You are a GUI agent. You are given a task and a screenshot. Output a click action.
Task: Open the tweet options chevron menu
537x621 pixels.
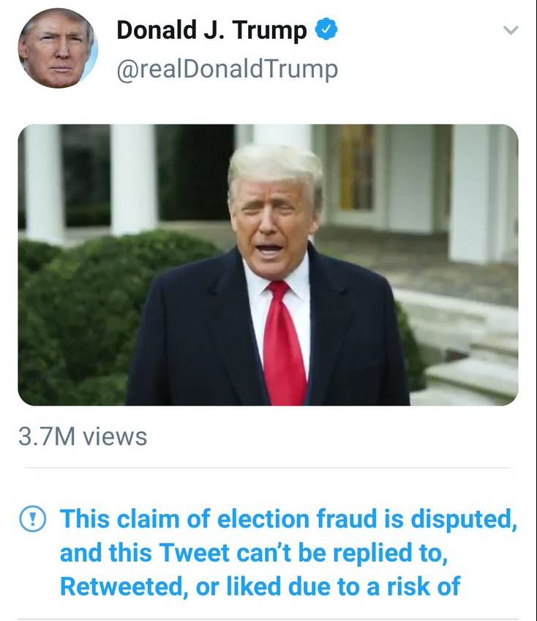[511, 30]
